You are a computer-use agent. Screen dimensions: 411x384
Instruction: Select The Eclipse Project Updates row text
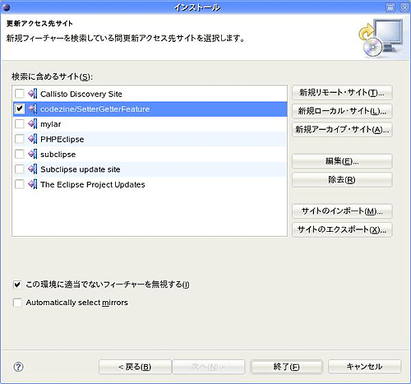point(93,184)
